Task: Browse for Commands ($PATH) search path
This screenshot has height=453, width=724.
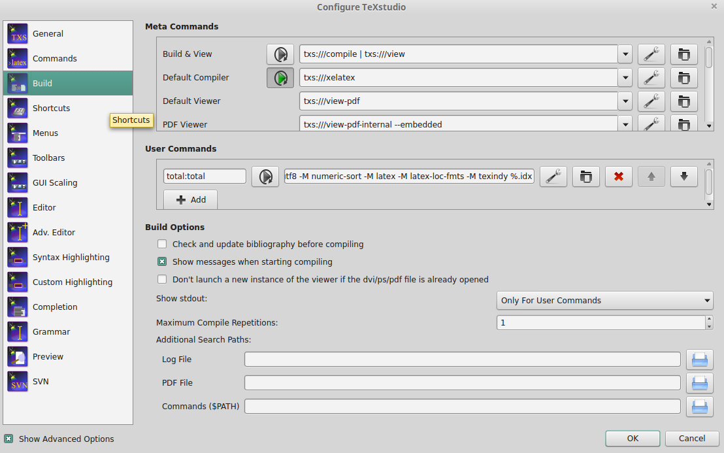Action: pyautogui.click(x=700, y=407)
